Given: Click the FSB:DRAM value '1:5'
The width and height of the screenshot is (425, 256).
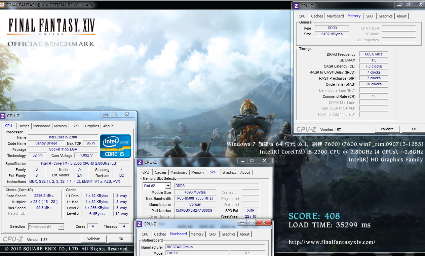Looking at the screenshot, I should tap(374, 60).
